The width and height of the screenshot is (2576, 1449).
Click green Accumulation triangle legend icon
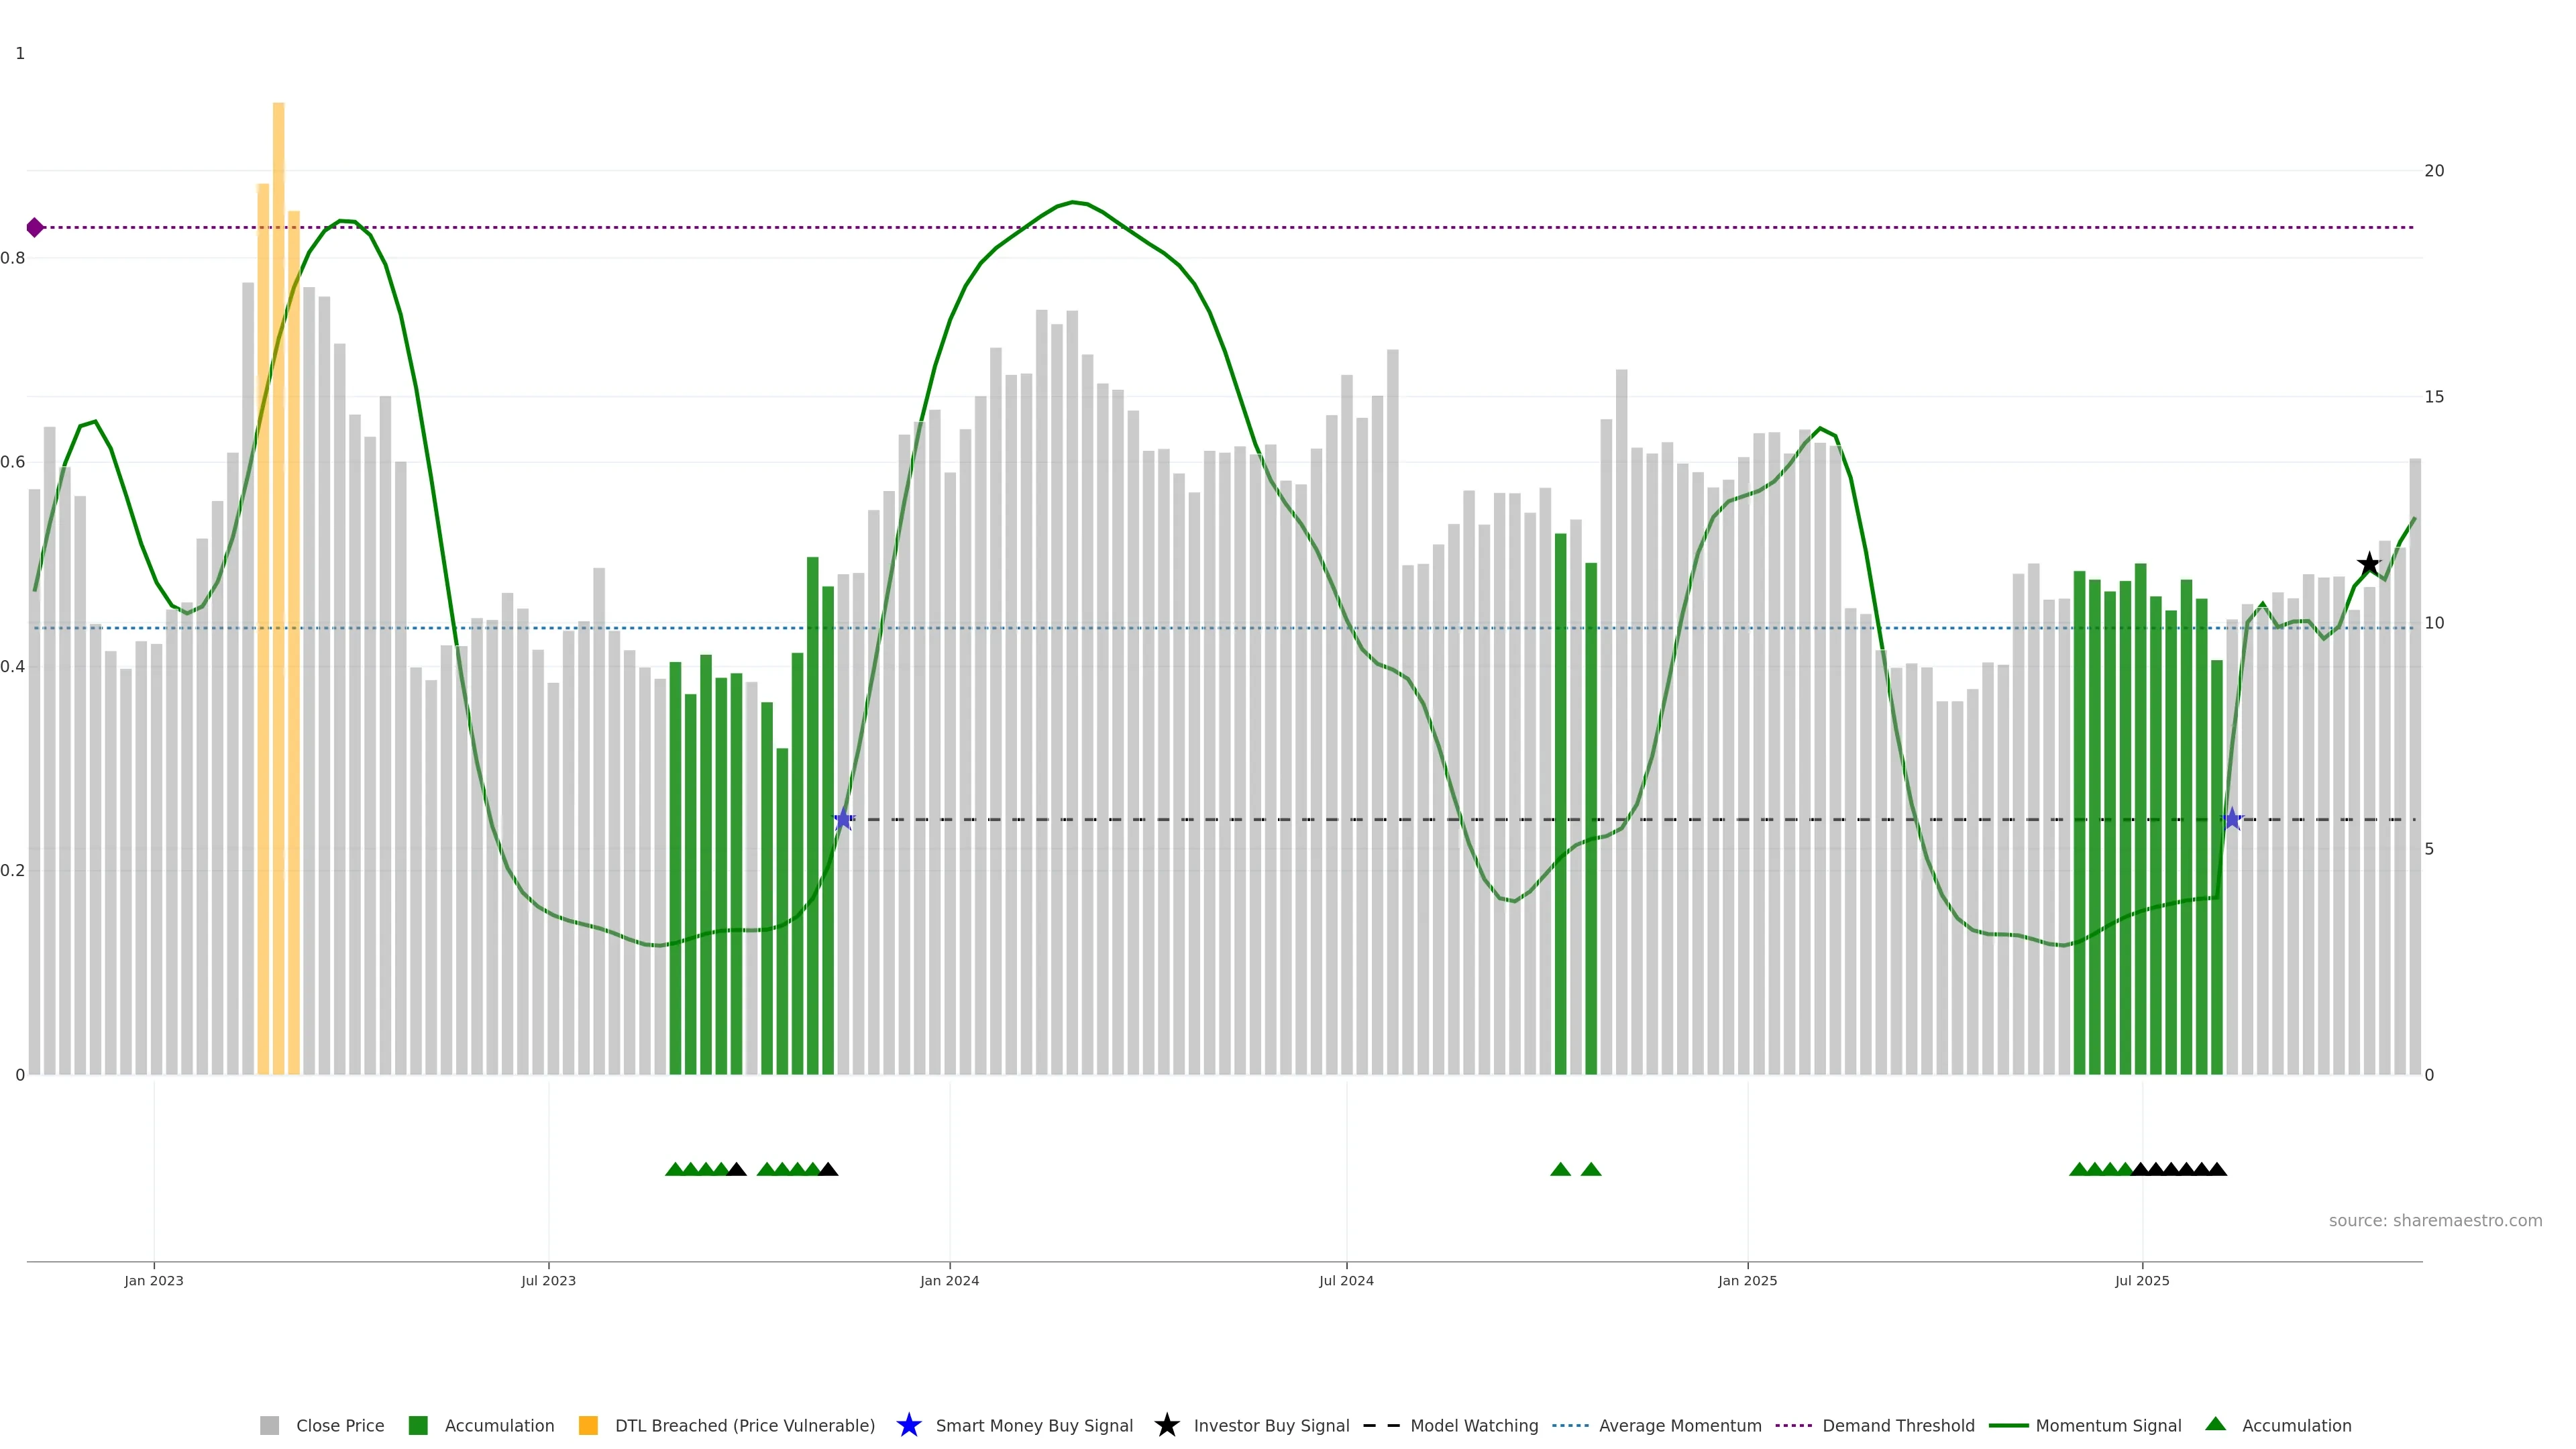pyautogui.click(x=2215, y=1424)
